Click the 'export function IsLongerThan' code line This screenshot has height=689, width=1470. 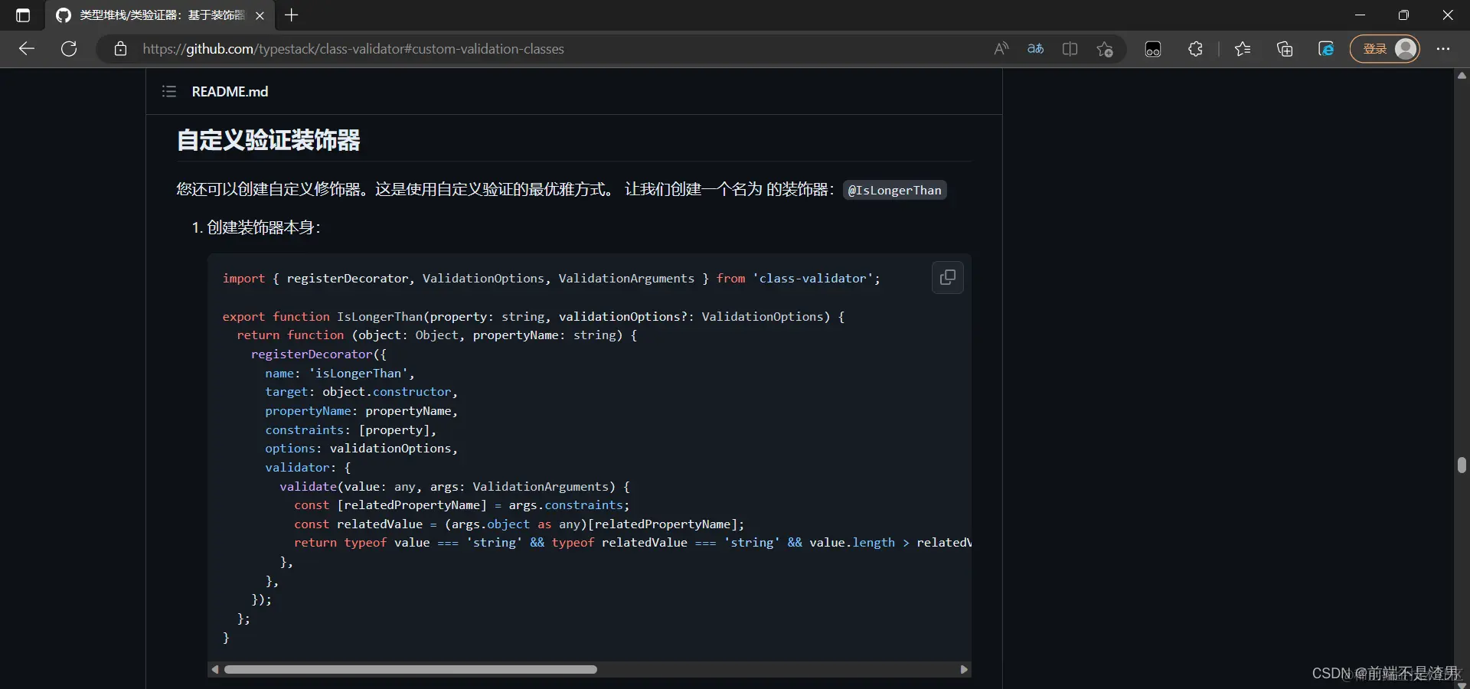click(534, 317)
